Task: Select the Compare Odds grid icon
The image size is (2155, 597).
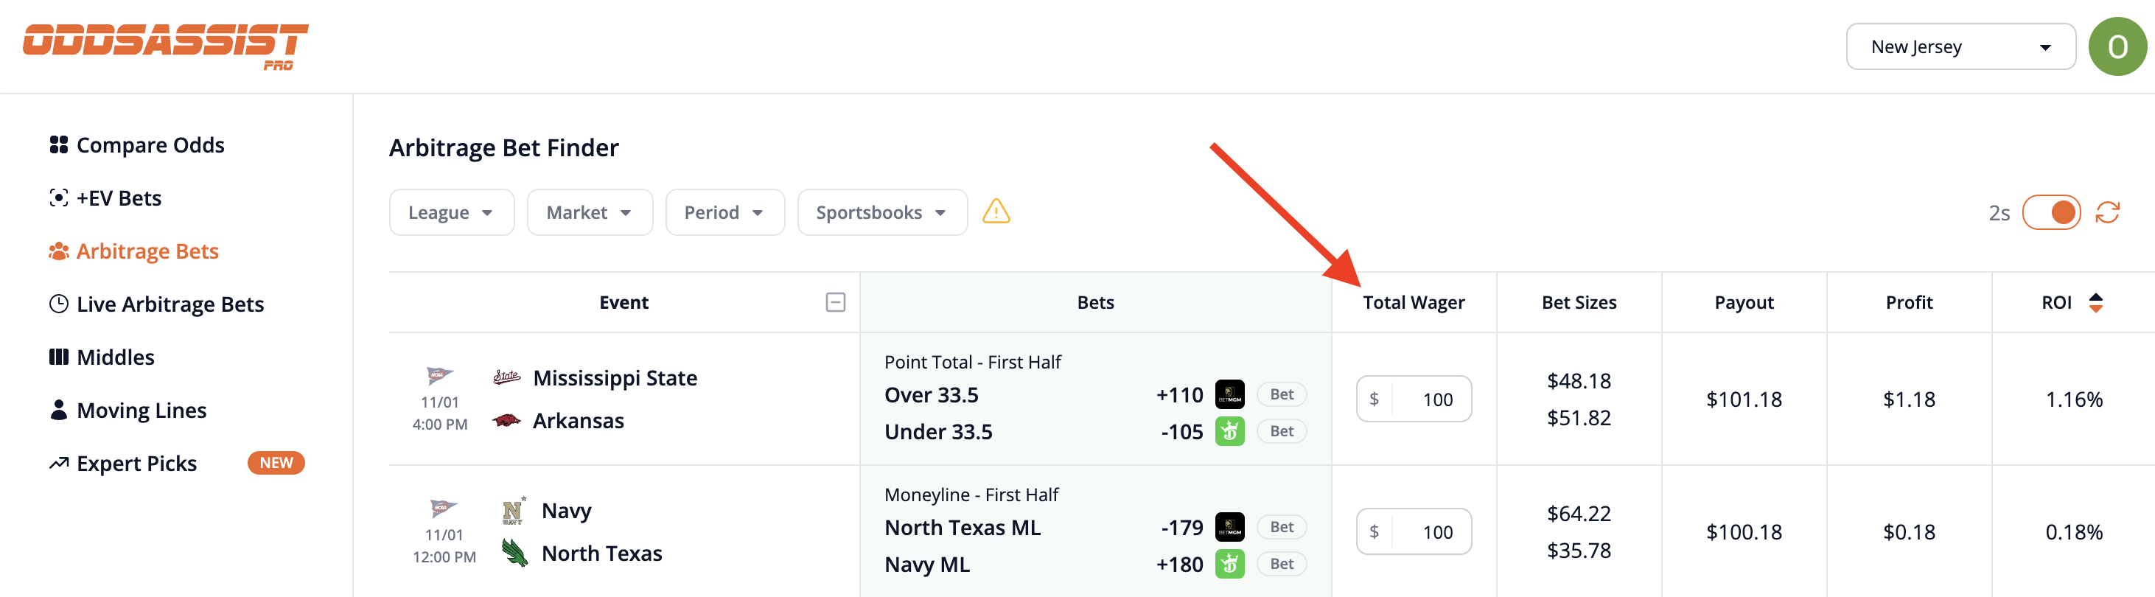Action: point(58,144)
